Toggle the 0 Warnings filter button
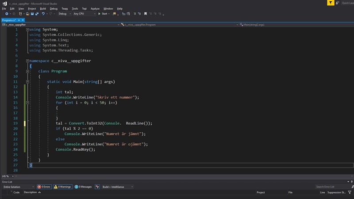354x199 pixels. (x=62, y=187)
